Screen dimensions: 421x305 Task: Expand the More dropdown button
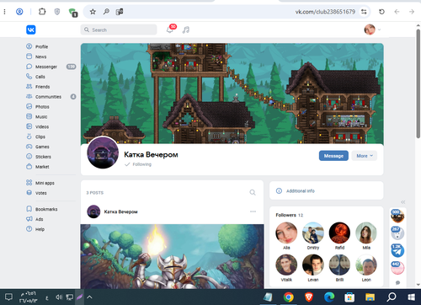coord(365,156)
